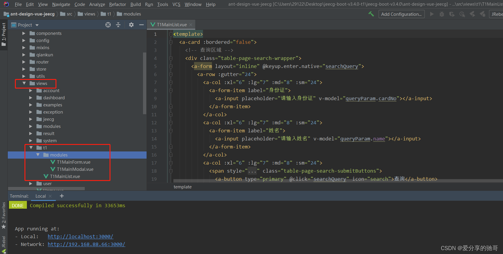Open the Help menu
The height and width of the screenshot is (254, 503).
211,4
